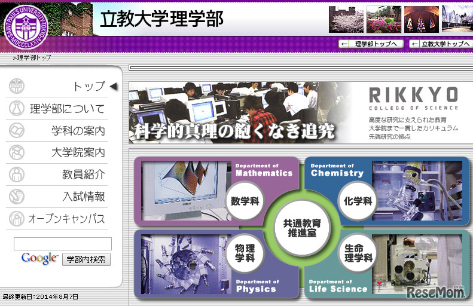Click the Department of Chemistry label
The width and height of the screenshot is (473, 306).
coord(337,170)
